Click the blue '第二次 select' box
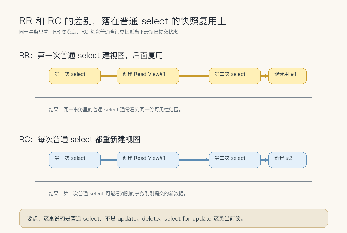The height and width of the screenshot is (233, 347). [x=234, y=160]
